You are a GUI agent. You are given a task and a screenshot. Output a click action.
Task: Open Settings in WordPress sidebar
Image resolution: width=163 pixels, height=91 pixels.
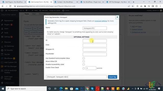(x=7, y=37)
